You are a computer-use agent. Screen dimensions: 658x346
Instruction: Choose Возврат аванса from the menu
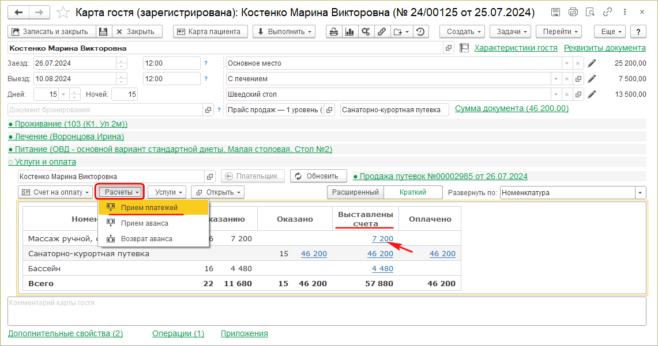[146, 238]
